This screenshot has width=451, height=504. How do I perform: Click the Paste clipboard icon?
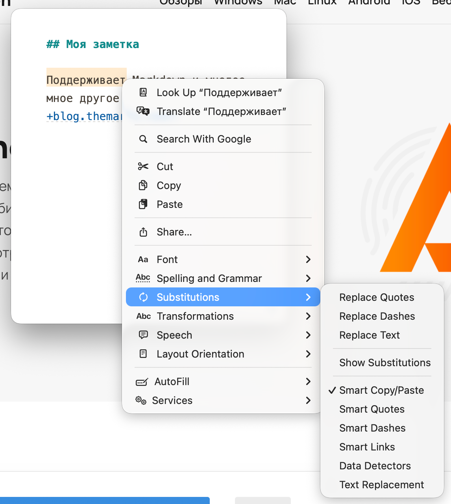(143, 204)
